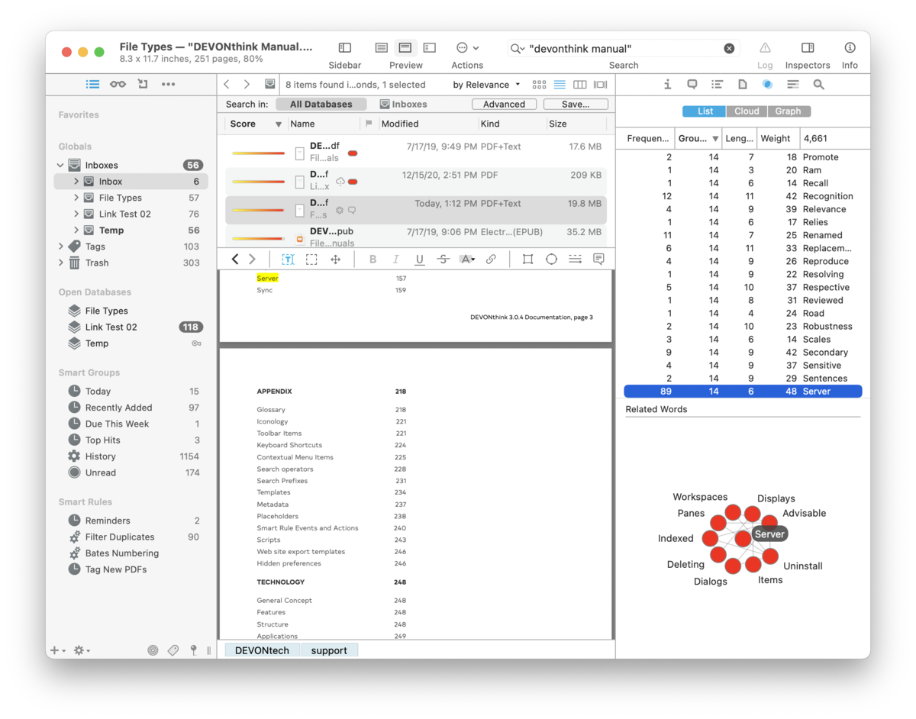916x719 pixels.
Task: Select the PDF text selection tool
Action: click(x=288, y=260)
